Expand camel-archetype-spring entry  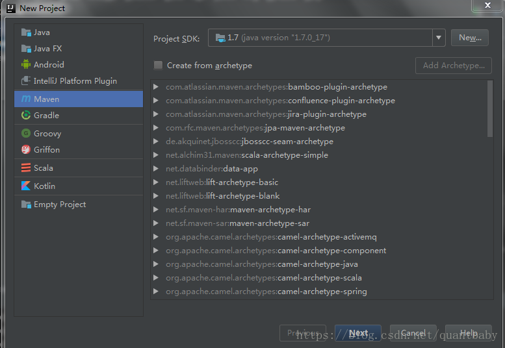coord(156,292)
